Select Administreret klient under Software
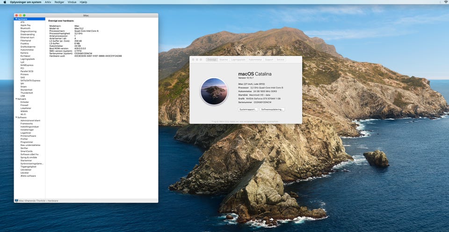The height and width of the screenshot is (232, 449). click(30, 121)
